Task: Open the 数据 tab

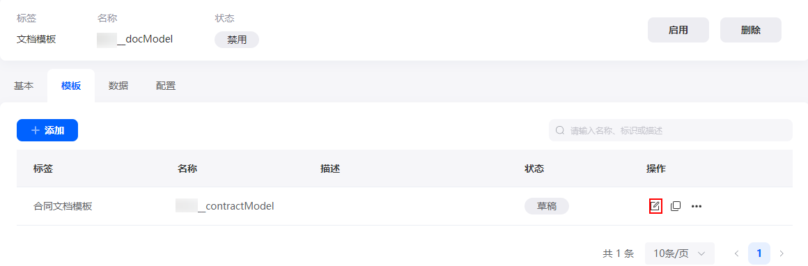Action: point(118,86)
